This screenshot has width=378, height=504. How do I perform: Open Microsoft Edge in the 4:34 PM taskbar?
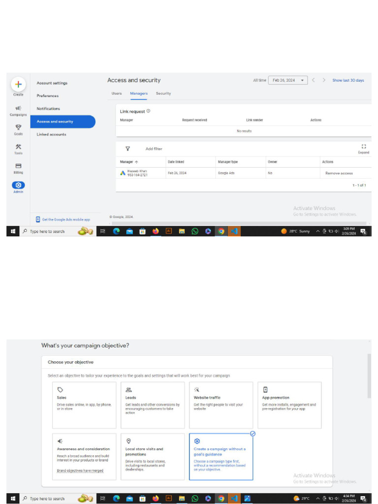pyautogui.click(x=116, y=498)
